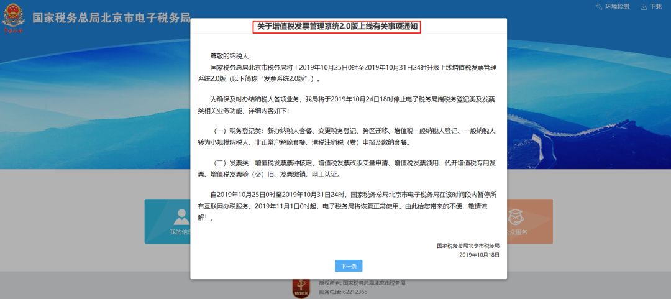The image size is (671, 299).
Task: Click the date 2019年10月18日 in the dialog
Action: [x=480, y=255]
